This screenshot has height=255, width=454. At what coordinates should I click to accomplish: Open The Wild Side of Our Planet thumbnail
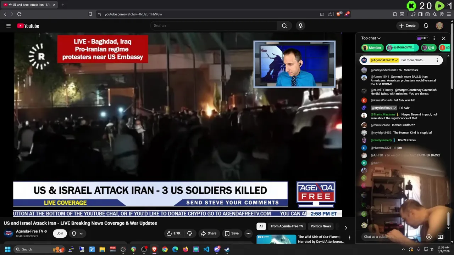[x=276, y=239]
